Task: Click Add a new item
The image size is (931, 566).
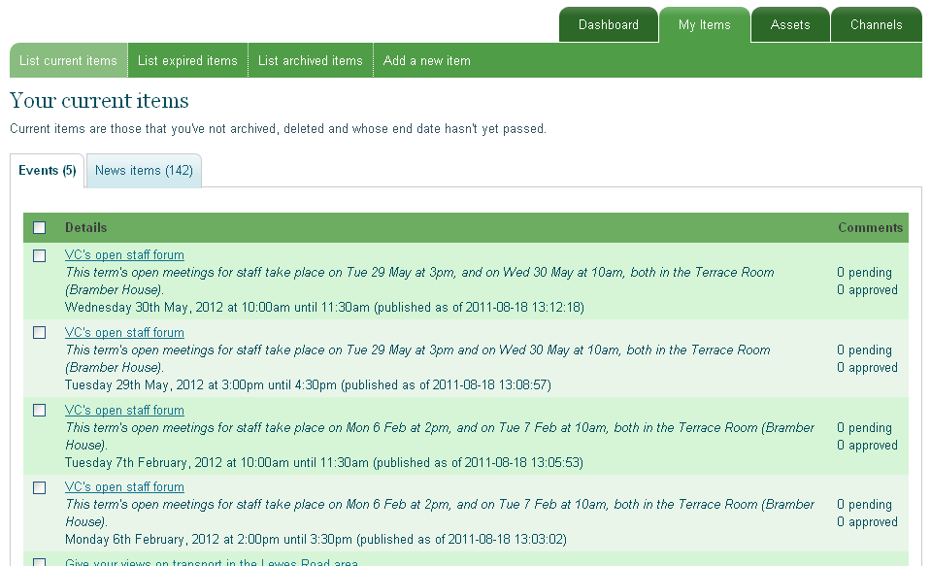Action: [426, 60]
